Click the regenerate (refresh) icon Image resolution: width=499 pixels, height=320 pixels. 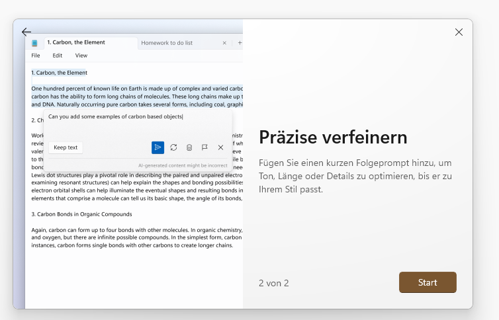[173, 147]
